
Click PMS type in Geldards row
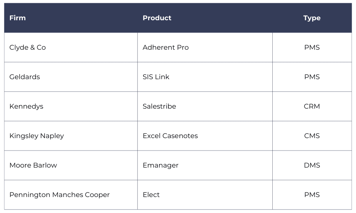312,77
